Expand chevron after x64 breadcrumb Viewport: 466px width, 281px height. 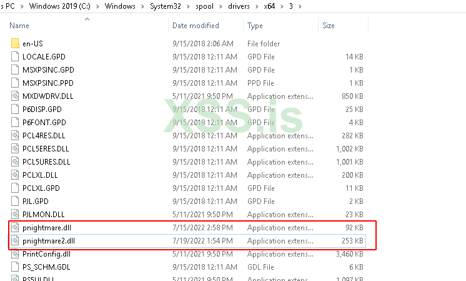282,6
